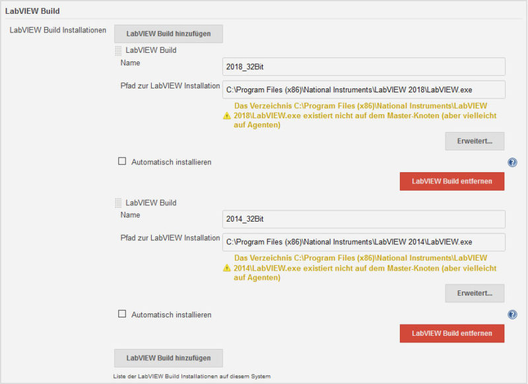The image size is (528, 384).
Task: Open help for the 2014_32Bit automatic install option
Action: click(x=512, y=315)
